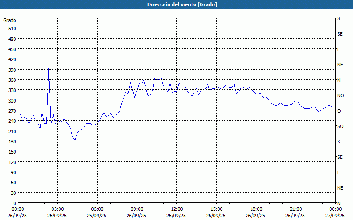Click the Grado unit label on the y-axis
The image size is (353, 220).
(x=10, y=20)
